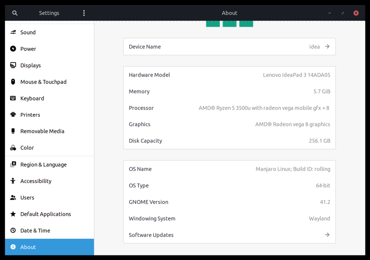Click the search icon in Settings header
Screen dimensions: 370x260
coord(15,13)
